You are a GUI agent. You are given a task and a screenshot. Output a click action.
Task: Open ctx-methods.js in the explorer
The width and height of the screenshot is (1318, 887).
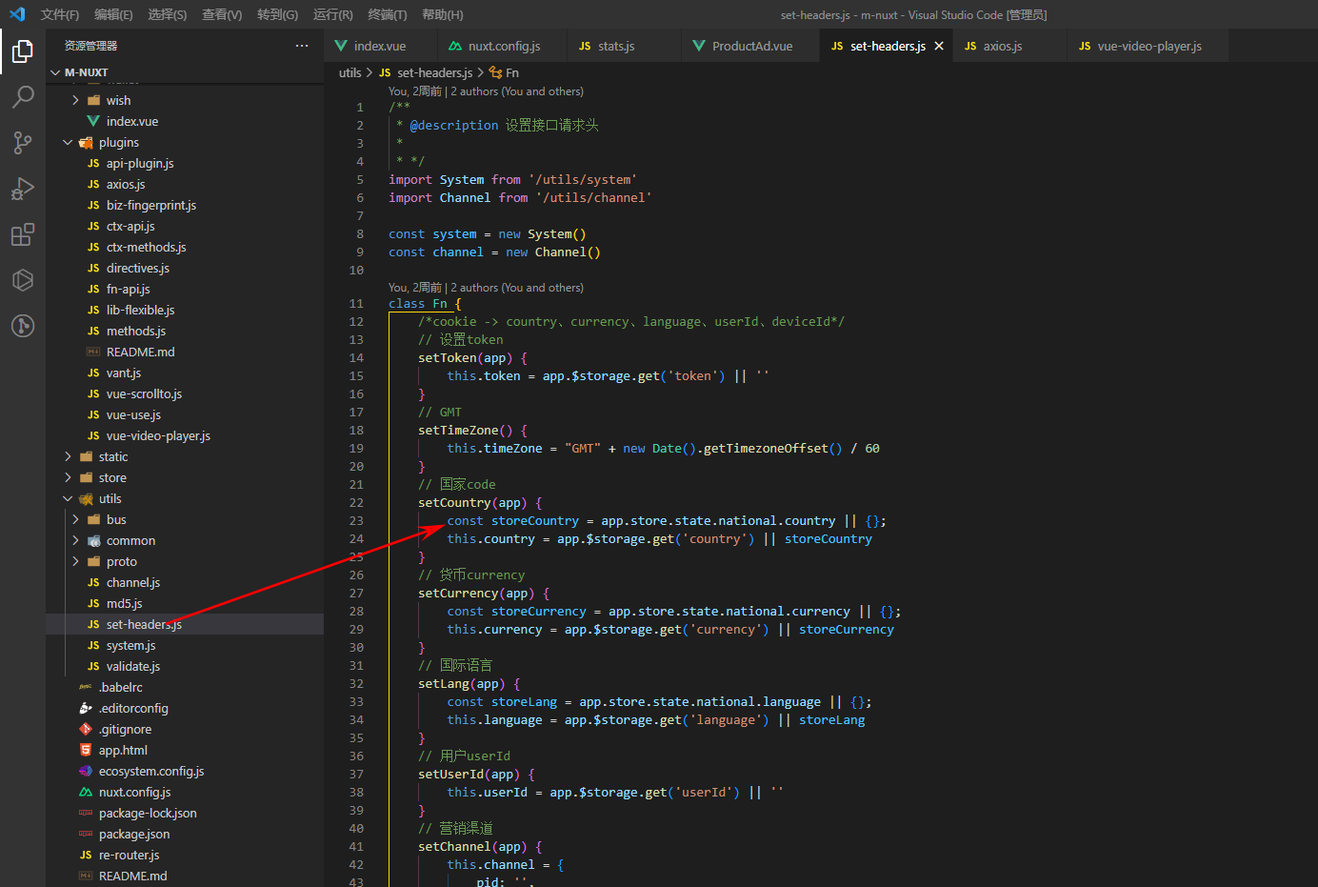click(185, 247)
